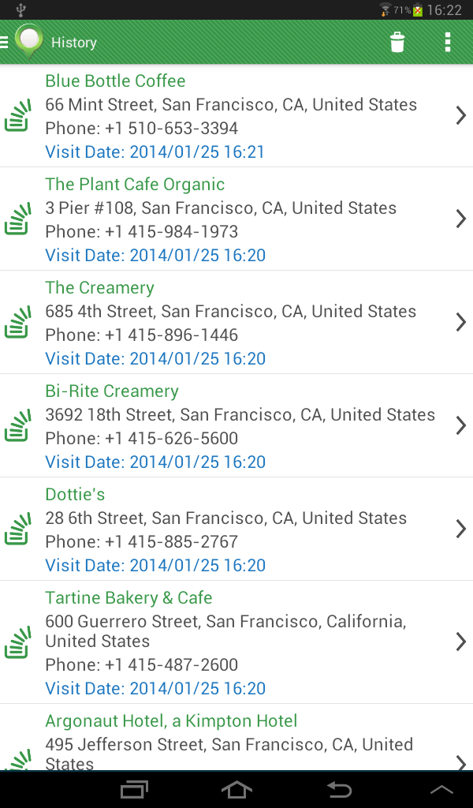Go back with the Android back button
473x808 pixels.
coord(339,789)
